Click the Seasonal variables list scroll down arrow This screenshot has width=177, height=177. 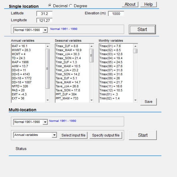91,100
